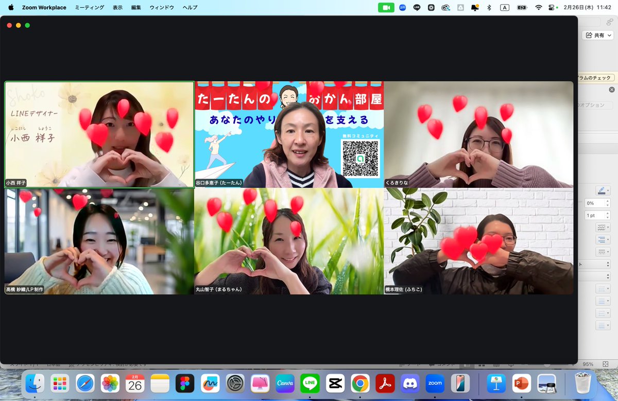Open the 編集 menu
This screenshot has width=618, height=401.
[136, 7]
